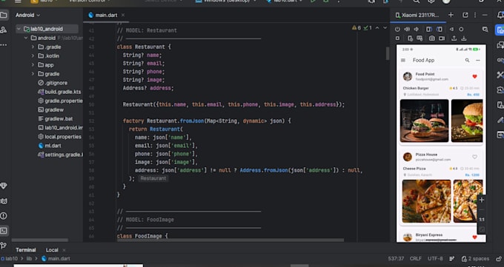Open the hamburger menu in Food App
Screen dimensions: 504x267
[403, 60]
